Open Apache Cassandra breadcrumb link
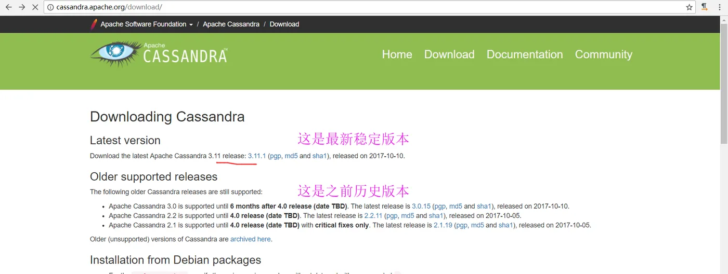Viewport: 728px width, 274px height. click(x=231, y=24)
